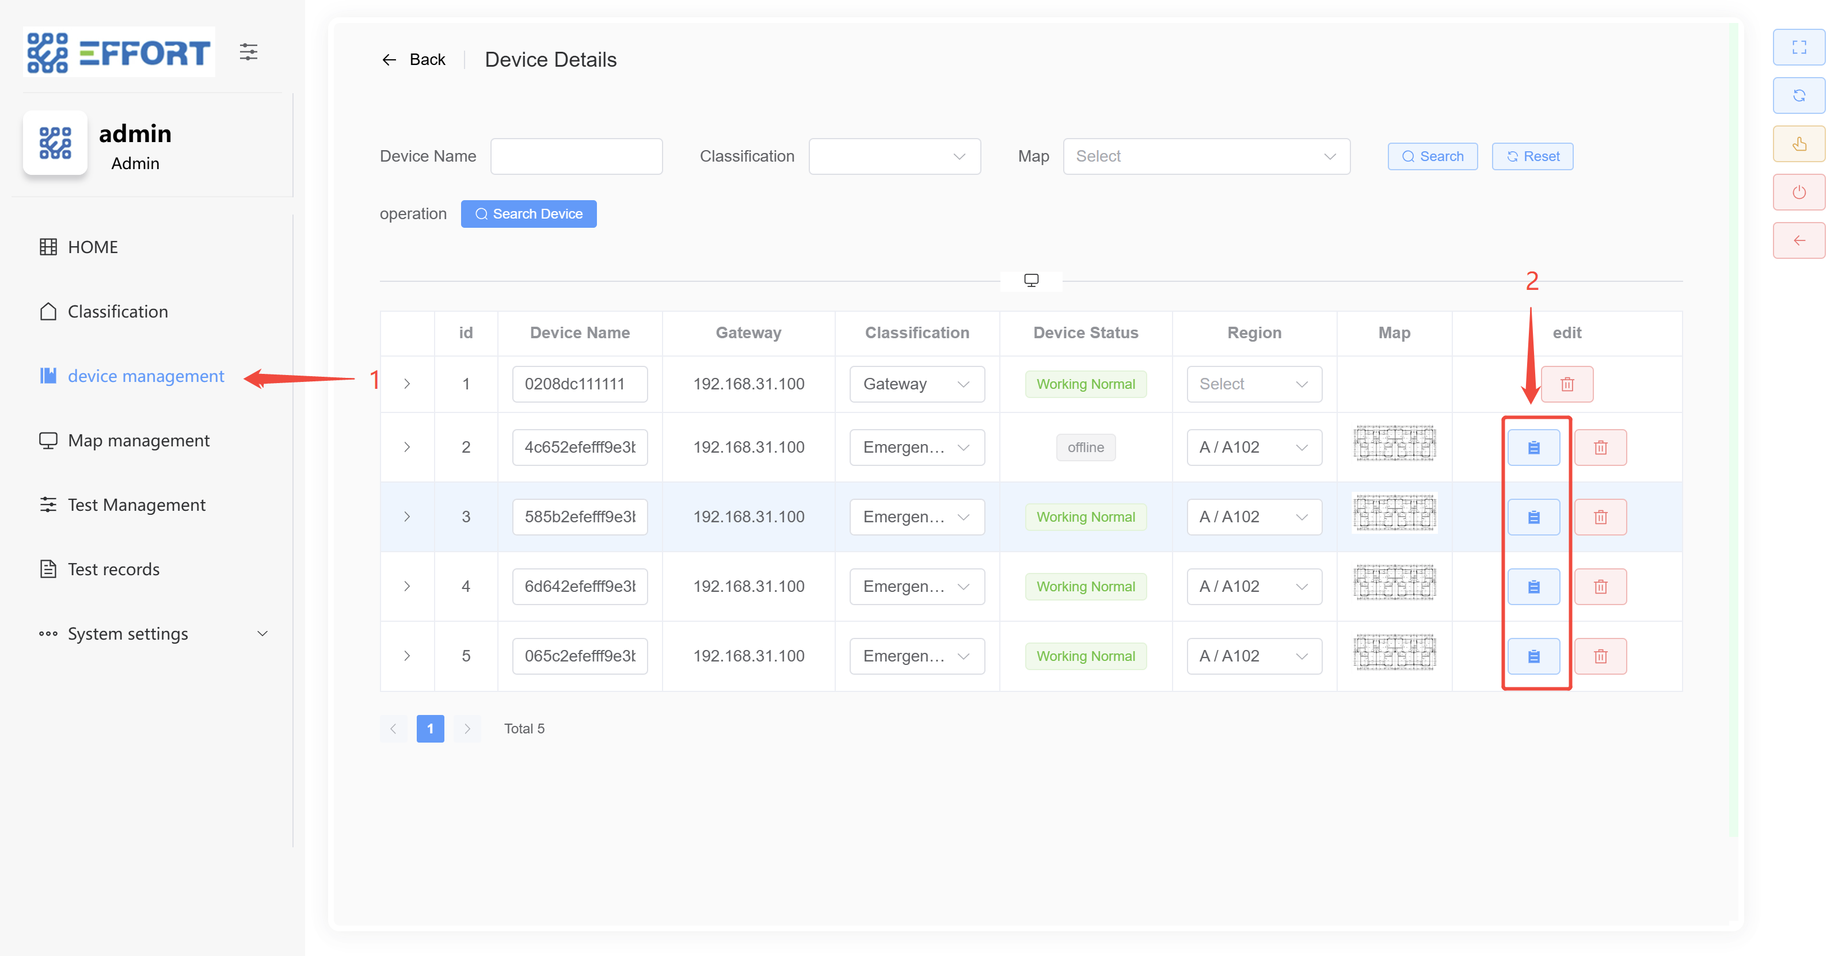
Task: Click the Reset button
Action: [1532, 156]
